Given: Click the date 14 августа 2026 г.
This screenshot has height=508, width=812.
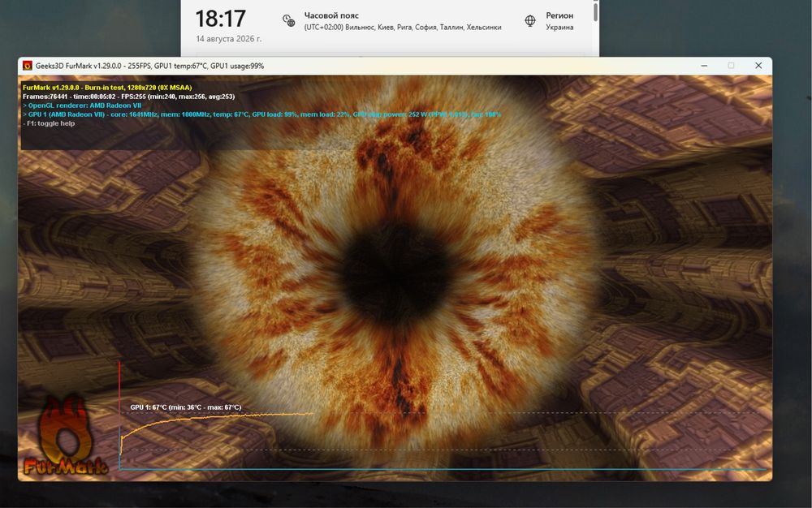Looking at the screenshot, I should pyautogui.click(x=228, y=39).
